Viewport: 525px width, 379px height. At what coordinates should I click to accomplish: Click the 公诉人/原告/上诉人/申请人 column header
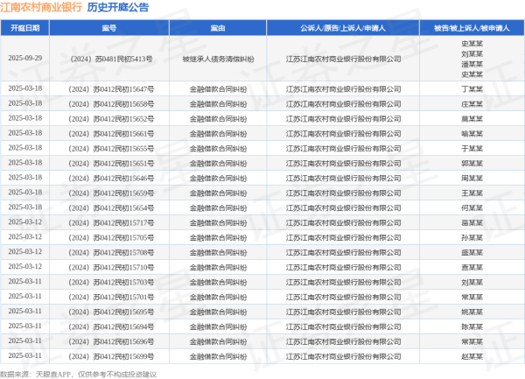tap(343, 28)
